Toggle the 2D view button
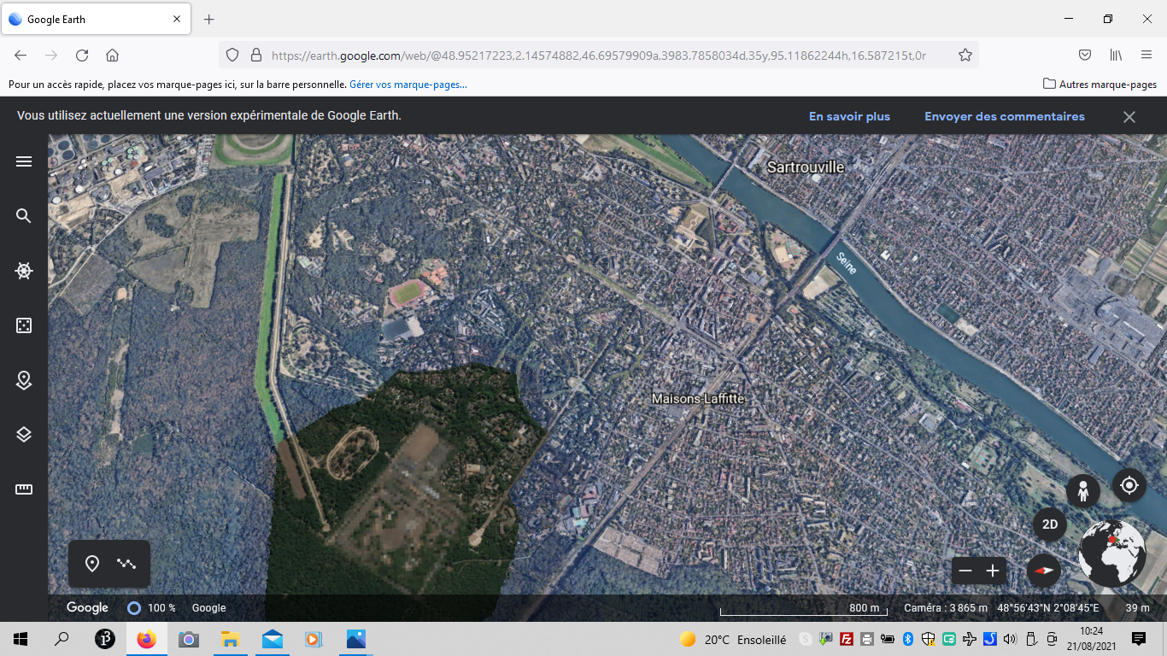 [x=1050, y=524]
